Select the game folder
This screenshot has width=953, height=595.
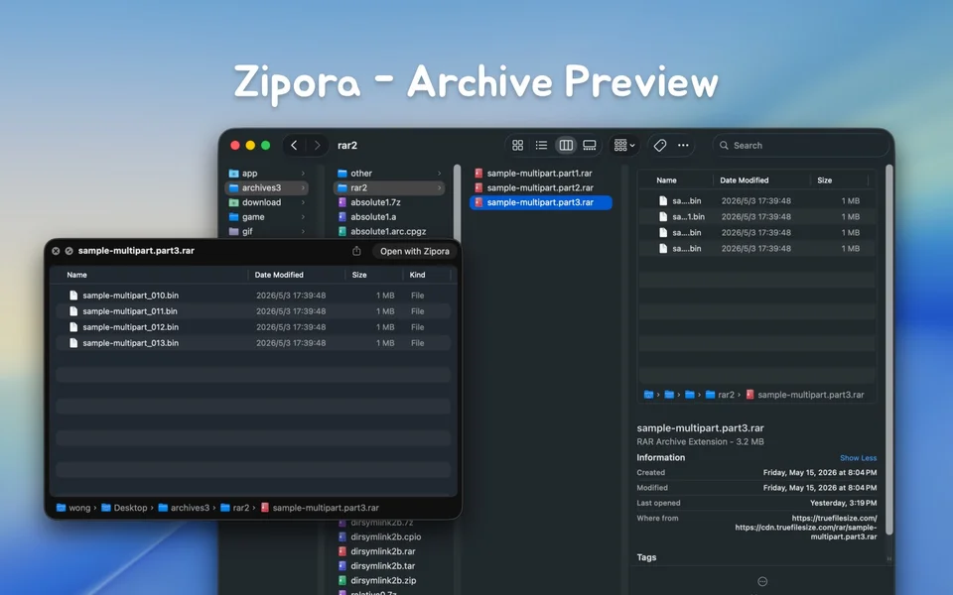click(x=267, y=217)
